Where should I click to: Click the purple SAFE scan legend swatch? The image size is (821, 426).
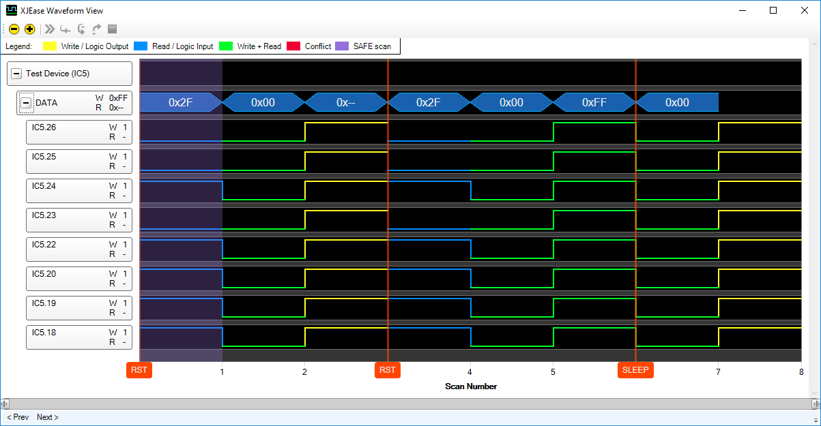click(342, 46)
